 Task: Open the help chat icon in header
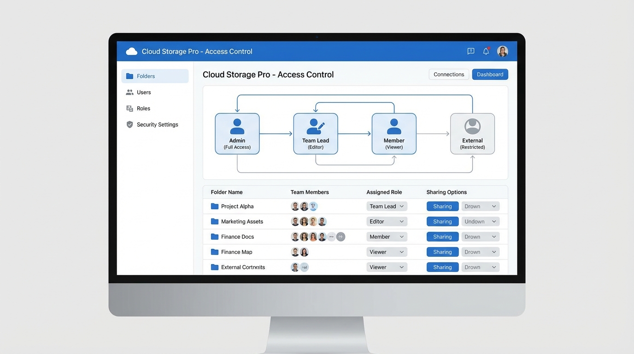tap(470, 52)
